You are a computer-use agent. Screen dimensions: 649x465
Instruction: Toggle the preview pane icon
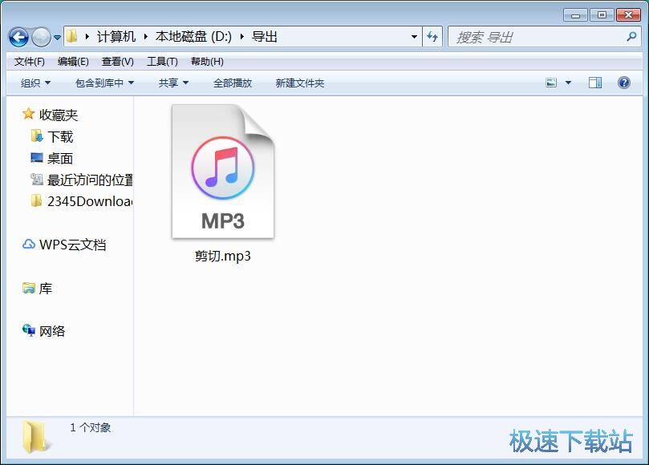[595, 83]
